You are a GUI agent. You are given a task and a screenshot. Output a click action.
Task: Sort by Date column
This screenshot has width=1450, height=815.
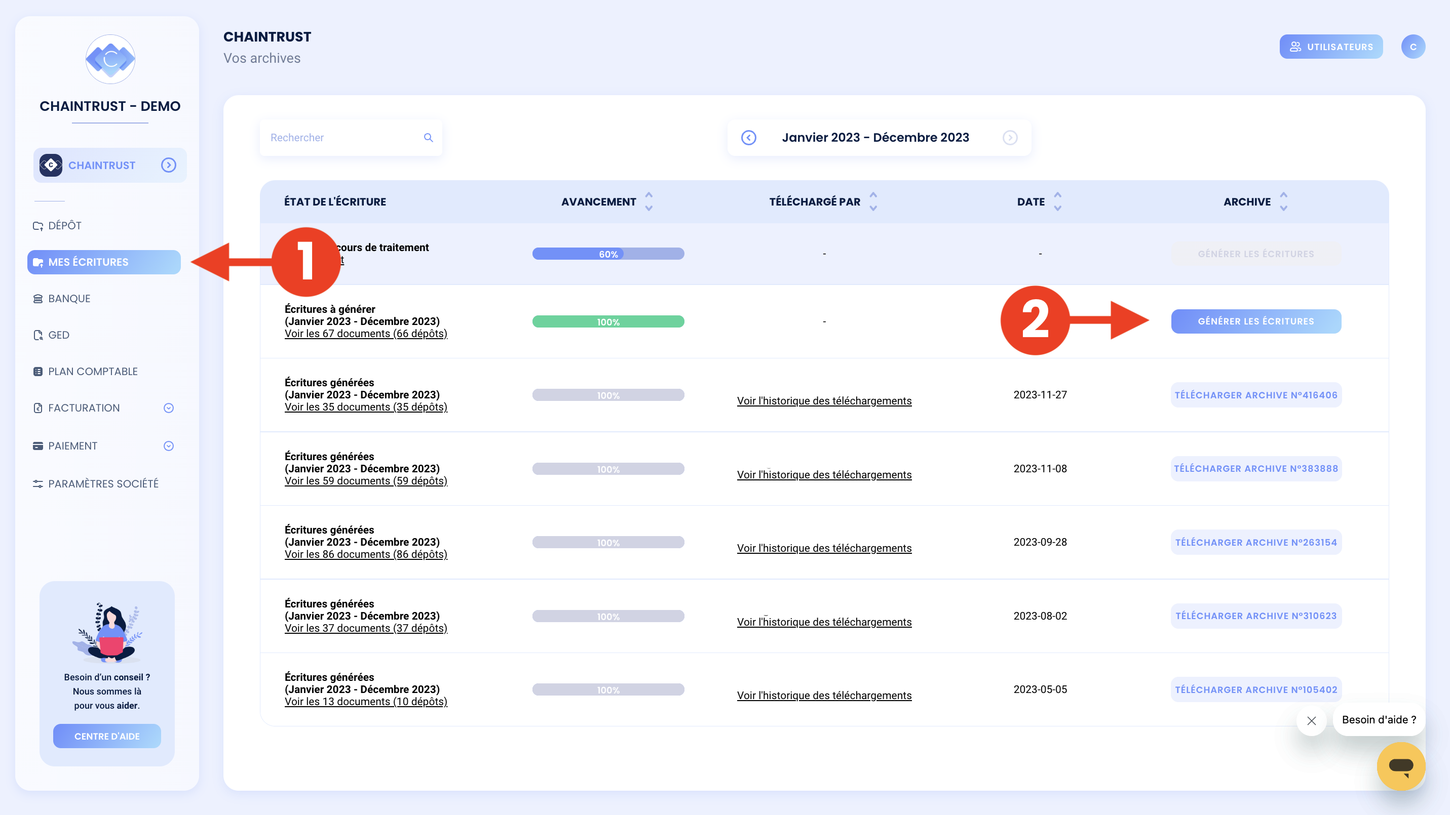(1058, 202)
